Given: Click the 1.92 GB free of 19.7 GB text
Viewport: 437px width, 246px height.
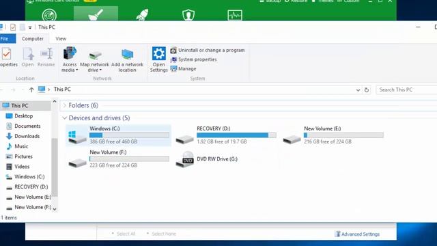Looking at the screenshot, I should [221, 141].
